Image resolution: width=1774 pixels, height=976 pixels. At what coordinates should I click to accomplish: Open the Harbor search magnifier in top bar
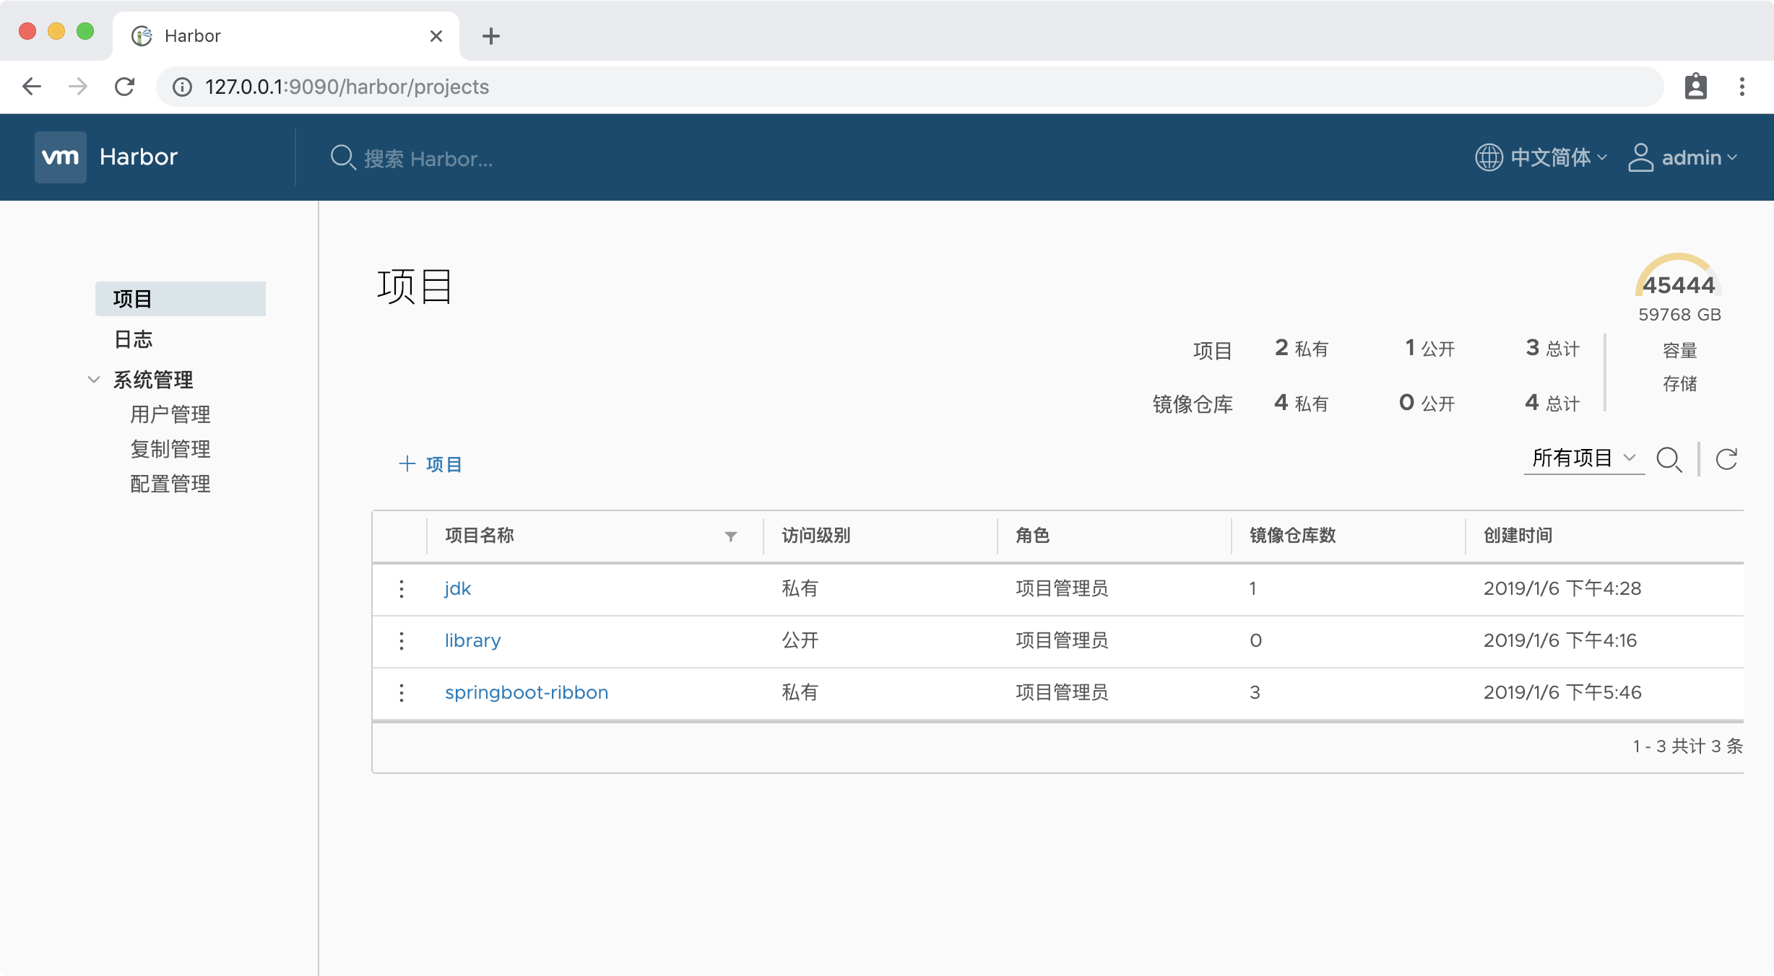344,158
